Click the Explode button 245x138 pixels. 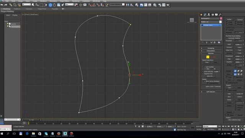coord(229,112)
